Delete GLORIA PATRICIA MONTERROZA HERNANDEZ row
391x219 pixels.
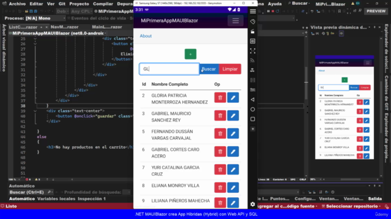tap(220, 97)
